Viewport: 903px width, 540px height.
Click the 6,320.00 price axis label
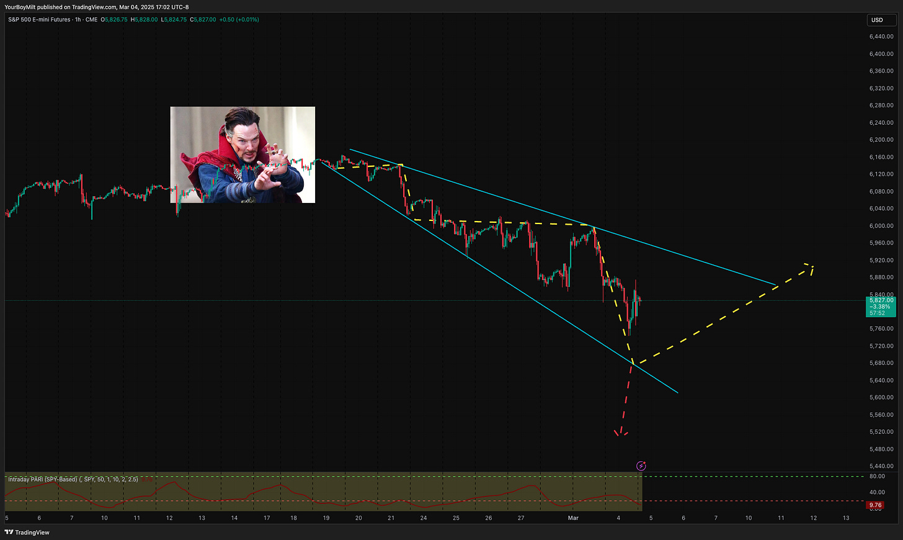[x=881, y=88]
